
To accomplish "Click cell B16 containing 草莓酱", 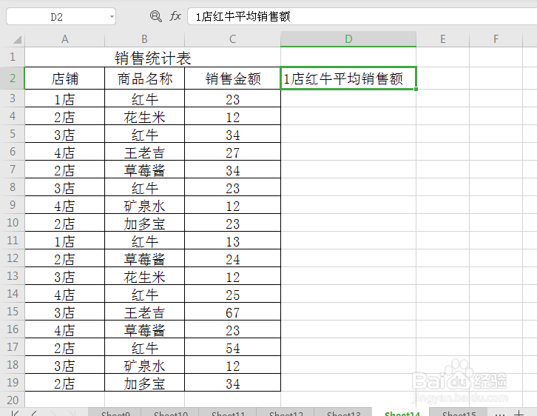I will click(x=144, y=330).
